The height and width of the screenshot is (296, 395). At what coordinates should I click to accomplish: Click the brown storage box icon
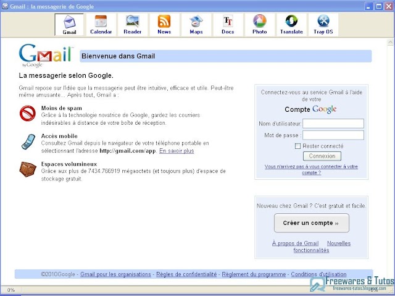28,169
